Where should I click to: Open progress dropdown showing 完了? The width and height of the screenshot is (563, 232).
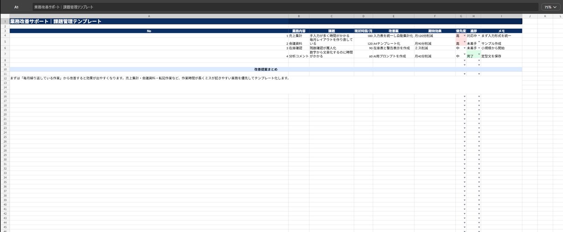pyautogui.click(x=479, y=54)
